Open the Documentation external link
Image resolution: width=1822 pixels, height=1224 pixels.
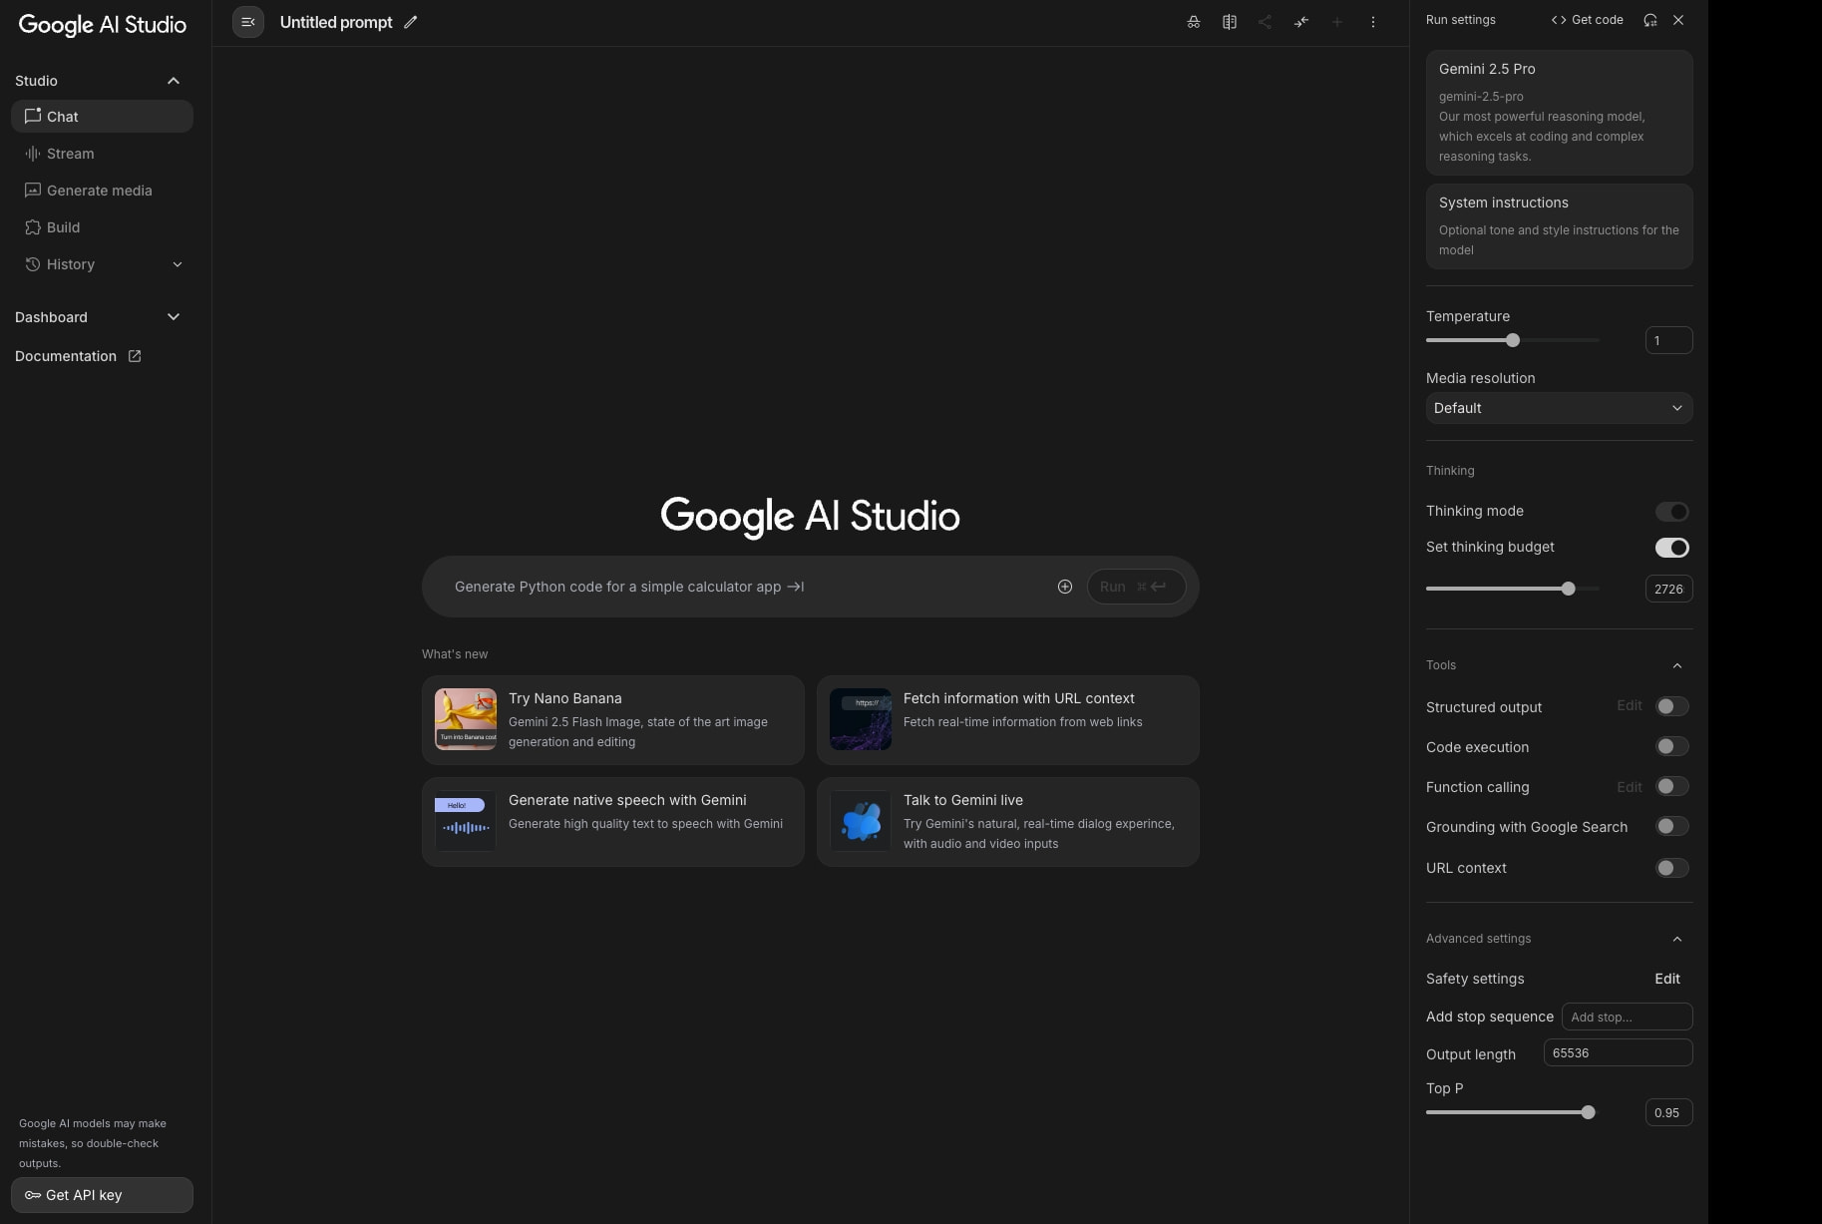pos(78,356)
